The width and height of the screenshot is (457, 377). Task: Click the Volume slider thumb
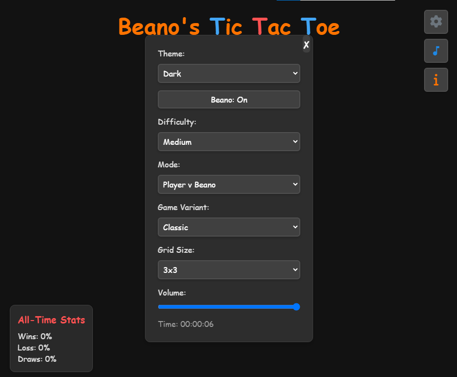click(296, 307)
